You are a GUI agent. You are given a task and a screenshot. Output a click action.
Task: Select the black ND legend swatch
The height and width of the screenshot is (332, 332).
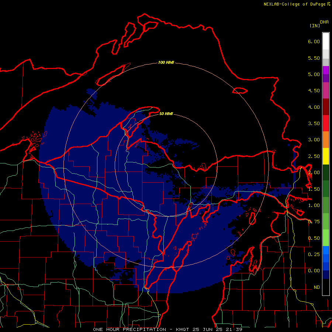(x=326, y=287)
